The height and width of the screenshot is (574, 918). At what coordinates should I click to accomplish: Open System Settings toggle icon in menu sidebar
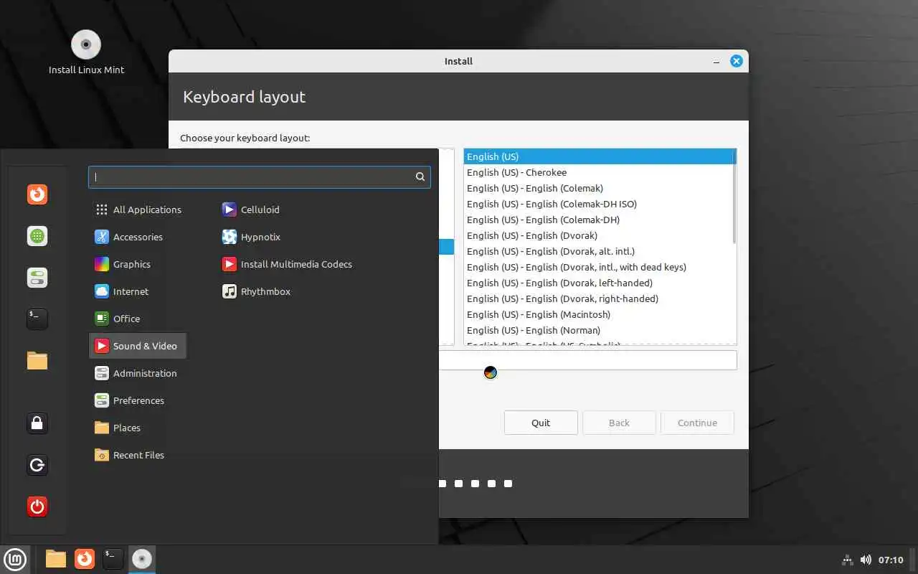coord(37,278)
